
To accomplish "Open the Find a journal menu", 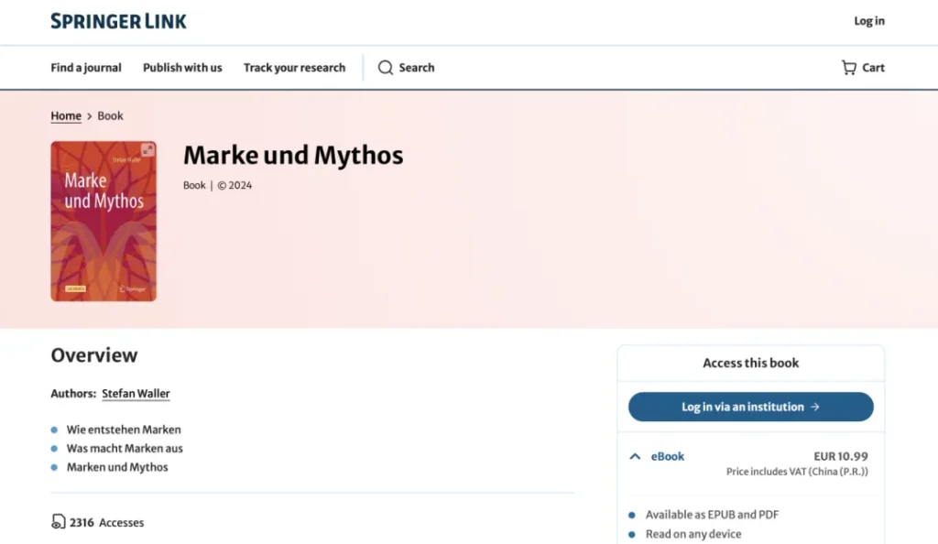I will tap(86, 68).
